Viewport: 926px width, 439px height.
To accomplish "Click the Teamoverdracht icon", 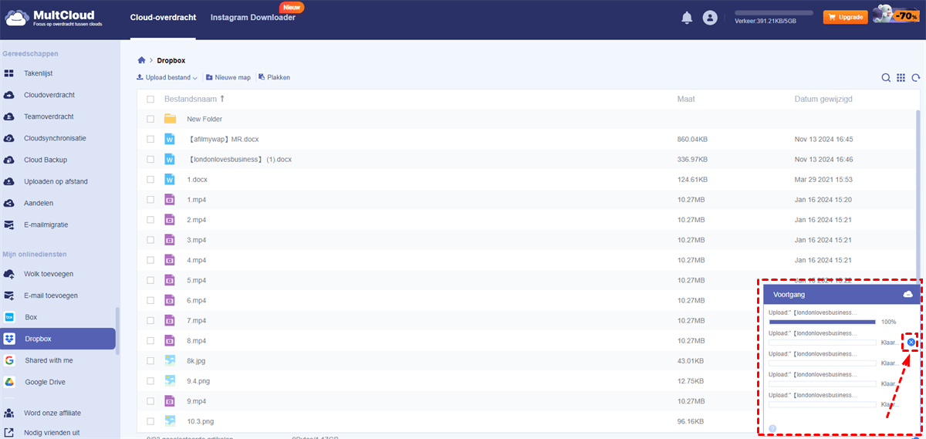I will 9,117.
